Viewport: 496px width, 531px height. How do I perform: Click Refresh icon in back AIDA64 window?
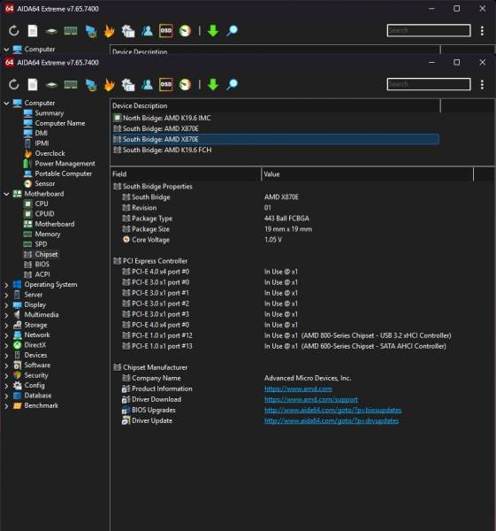pyautogui.click(x=14, y=31)
